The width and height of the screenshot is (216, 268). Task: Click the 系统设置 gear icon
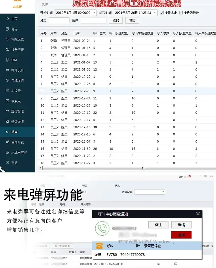pyautogui.click(x=7, y=80)
